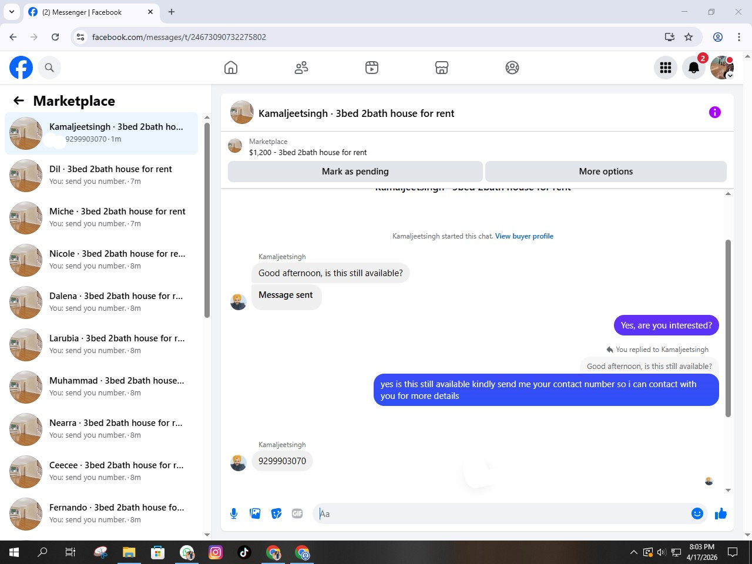Open the Nearra conversation

click(x=101, y=429)
